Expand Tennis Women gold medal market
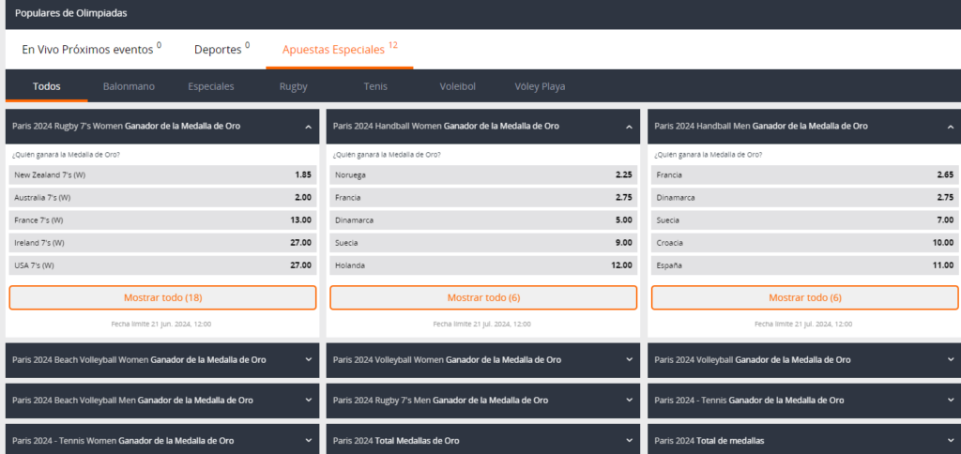961x454 pixels. 308,440
